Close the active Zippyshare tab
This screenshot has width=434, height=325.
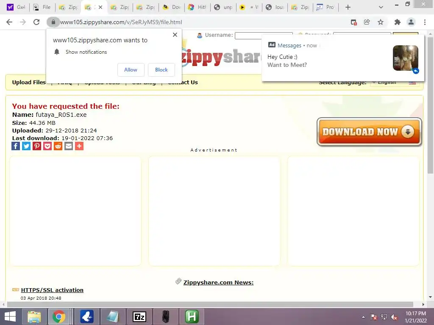(x=100, y=7)
